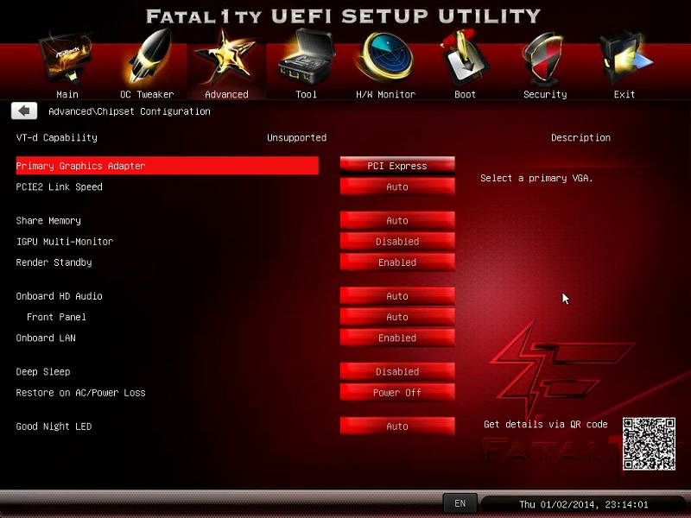Image resolution: width=691 pixels, height=518 pixels.
Task: Open Restore on AC/Power Loss Power Off dropdown
Action: click(397, 392)
